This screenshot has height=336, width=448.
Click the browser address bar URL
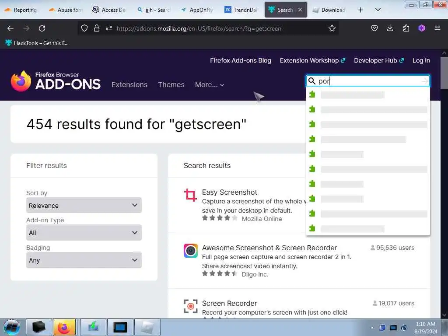(199, 28)
